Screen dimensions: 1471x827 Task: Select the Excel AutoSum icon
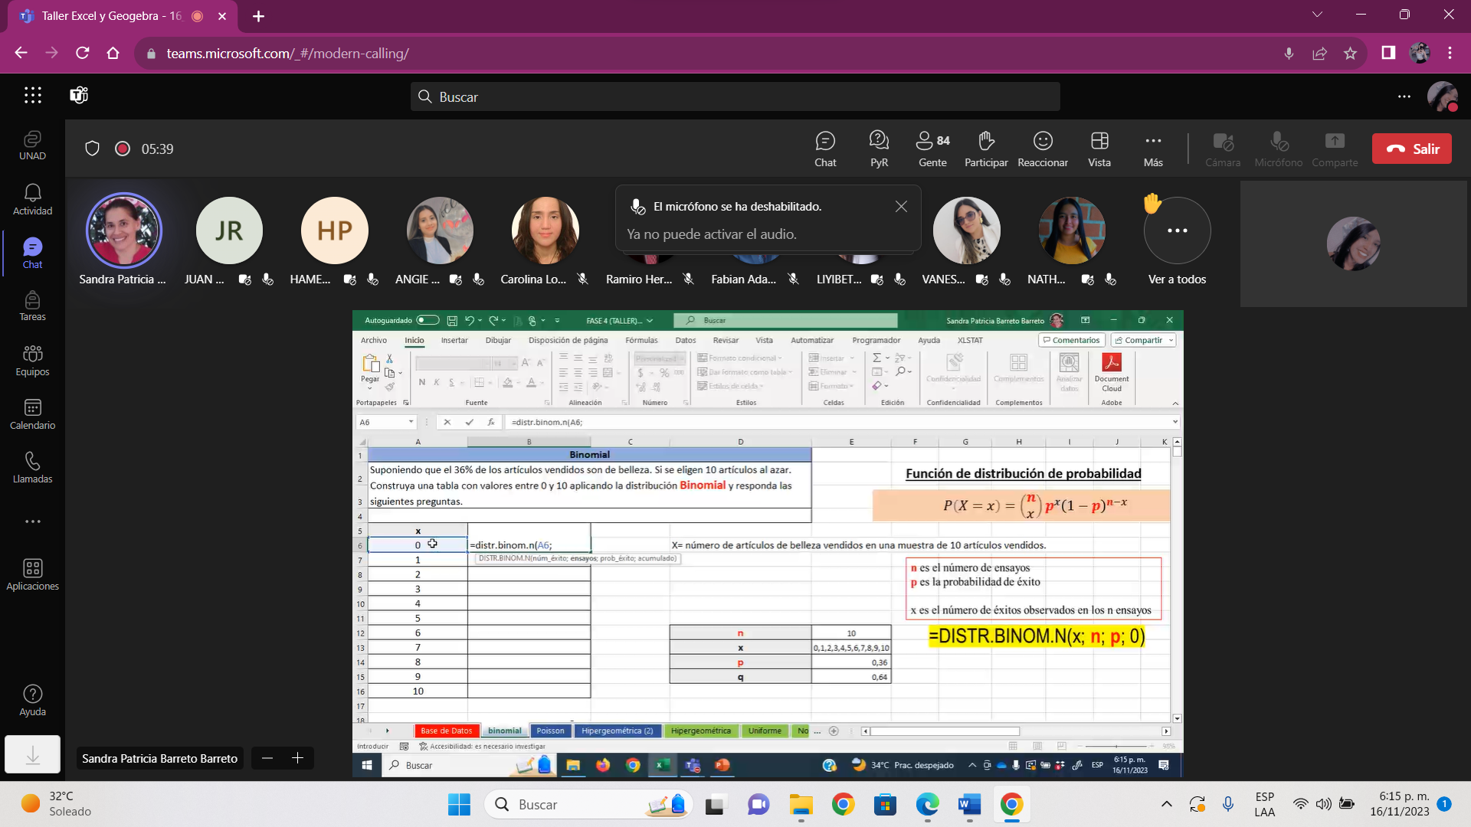tap(876, 357)
